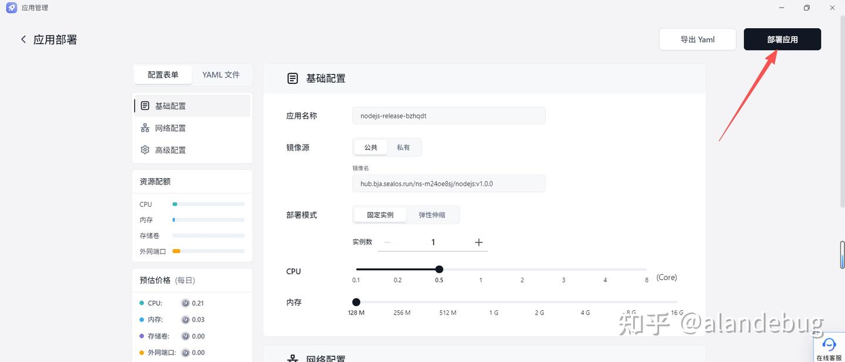Increase 实例数 with the plus stepper

point(478,242)
